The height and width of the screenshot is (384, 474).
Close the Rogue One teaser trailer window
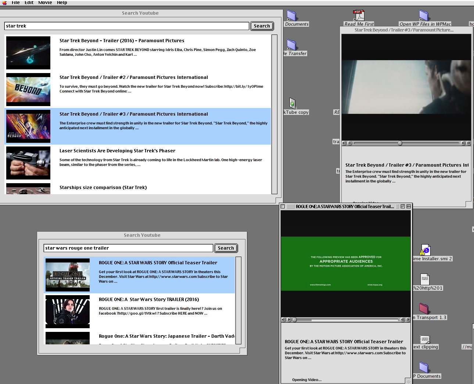283,207
